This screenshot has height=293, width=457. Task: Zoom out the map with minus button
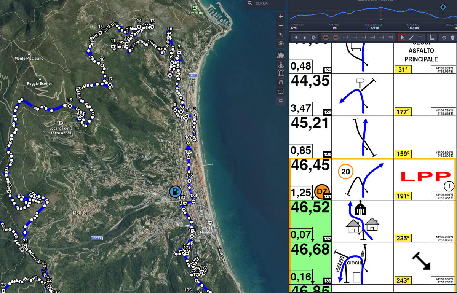(281, 25)
